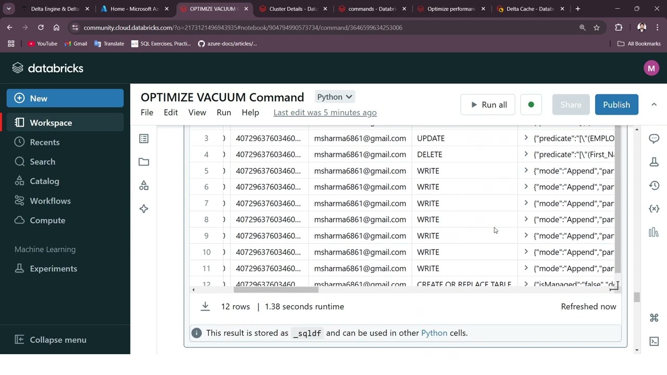Screen dimensions: 667x375
Task: Expand operationParameters in DELETE row
Action: (x=526, y=154)
